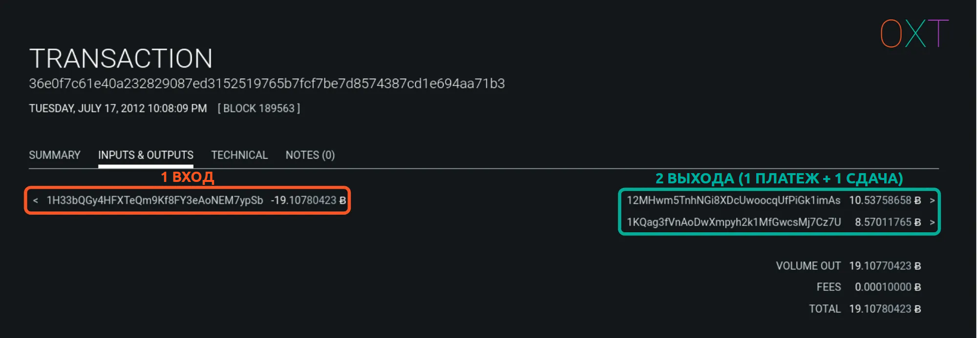Screen dimensions: 977x338
Task: Click the Block 189563 link
Action: pos(259,108)
